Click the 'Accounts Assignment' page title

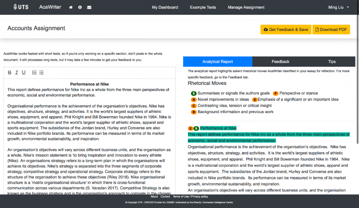[36, 28]
